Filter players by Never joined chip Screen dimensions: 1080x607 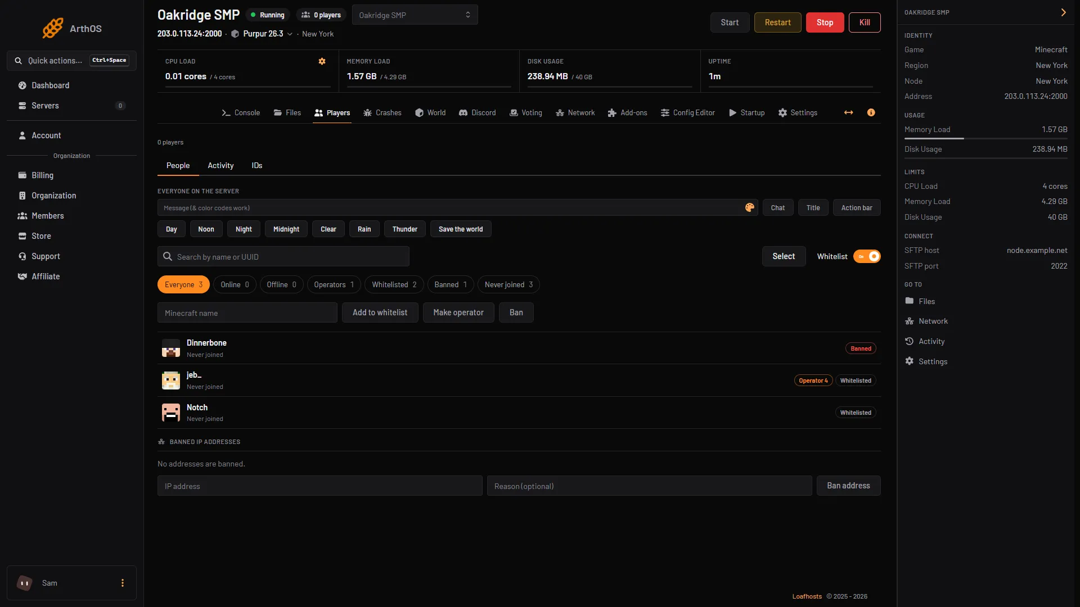(x=508, y=284)
